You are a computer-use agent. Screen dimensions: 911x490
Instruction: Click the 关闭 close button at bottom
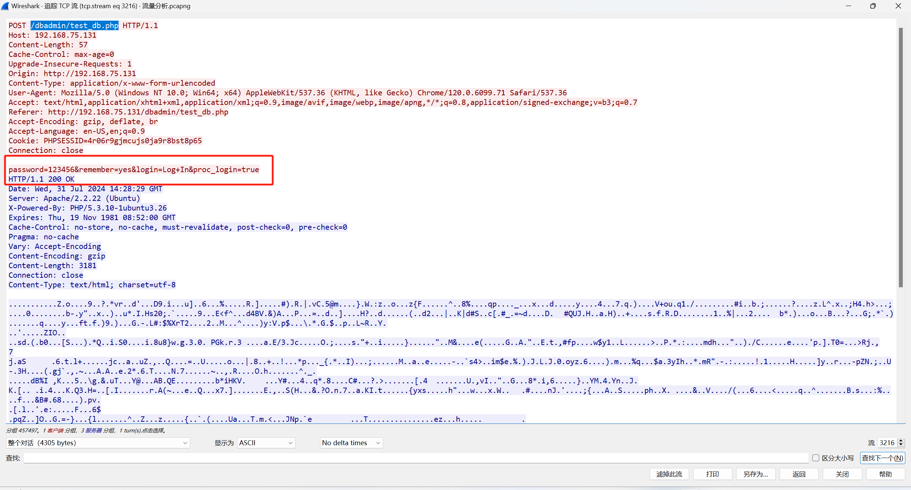842,474
